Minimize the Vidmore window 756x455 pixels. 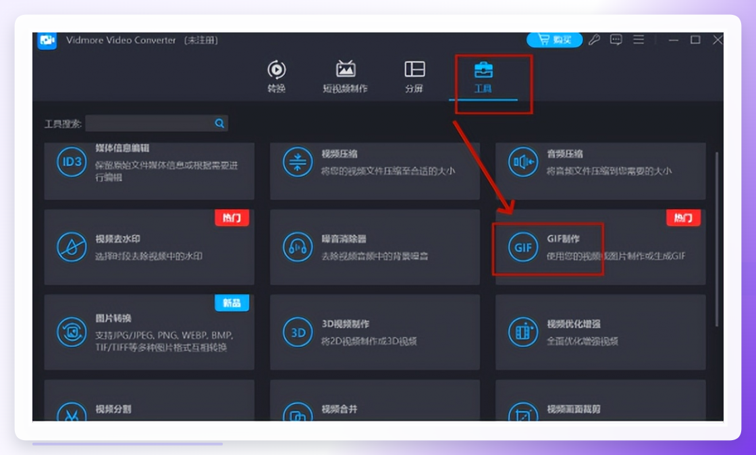tap(674, 40)
